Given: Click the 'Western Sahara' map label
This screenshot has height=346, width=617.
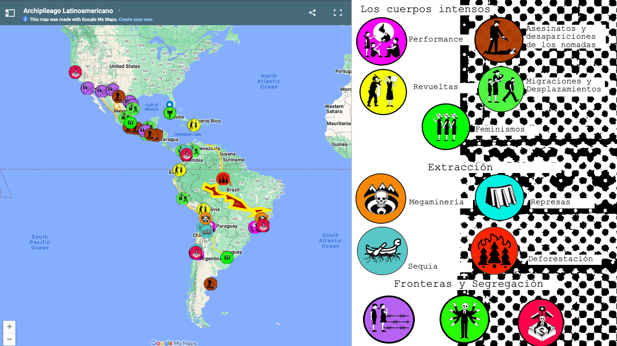Looking at the screenshot, I should (x=334, y=109).
